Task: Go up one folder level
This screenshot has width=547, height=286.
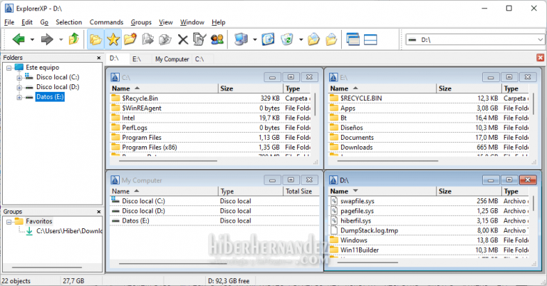Action: pyautogui.click(x=73, y=39)
